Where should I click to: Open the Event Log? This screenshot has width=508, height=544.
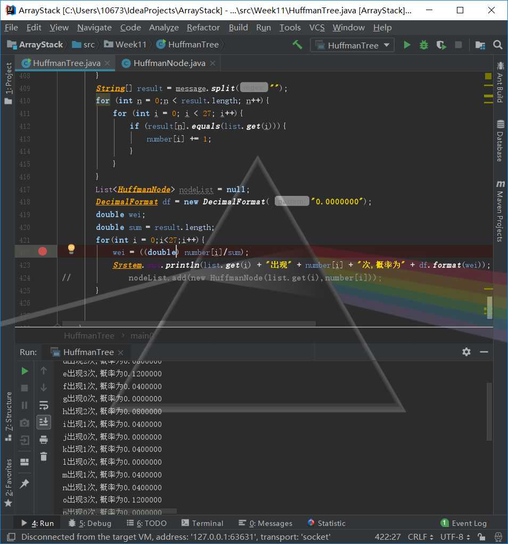(464, 523)
